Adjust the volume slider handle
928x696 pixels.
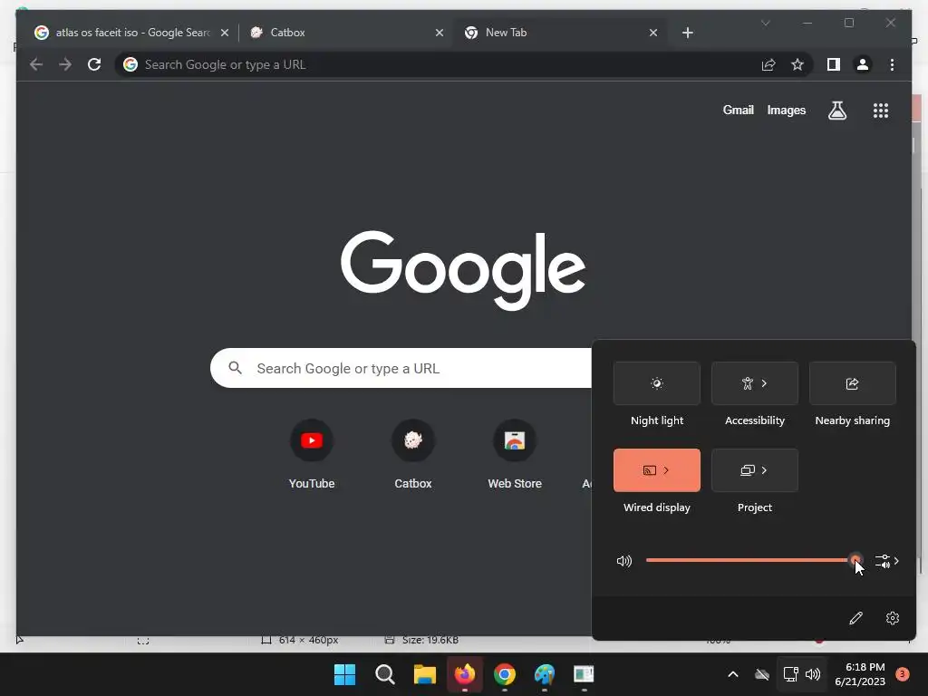(x=855, y=560)
